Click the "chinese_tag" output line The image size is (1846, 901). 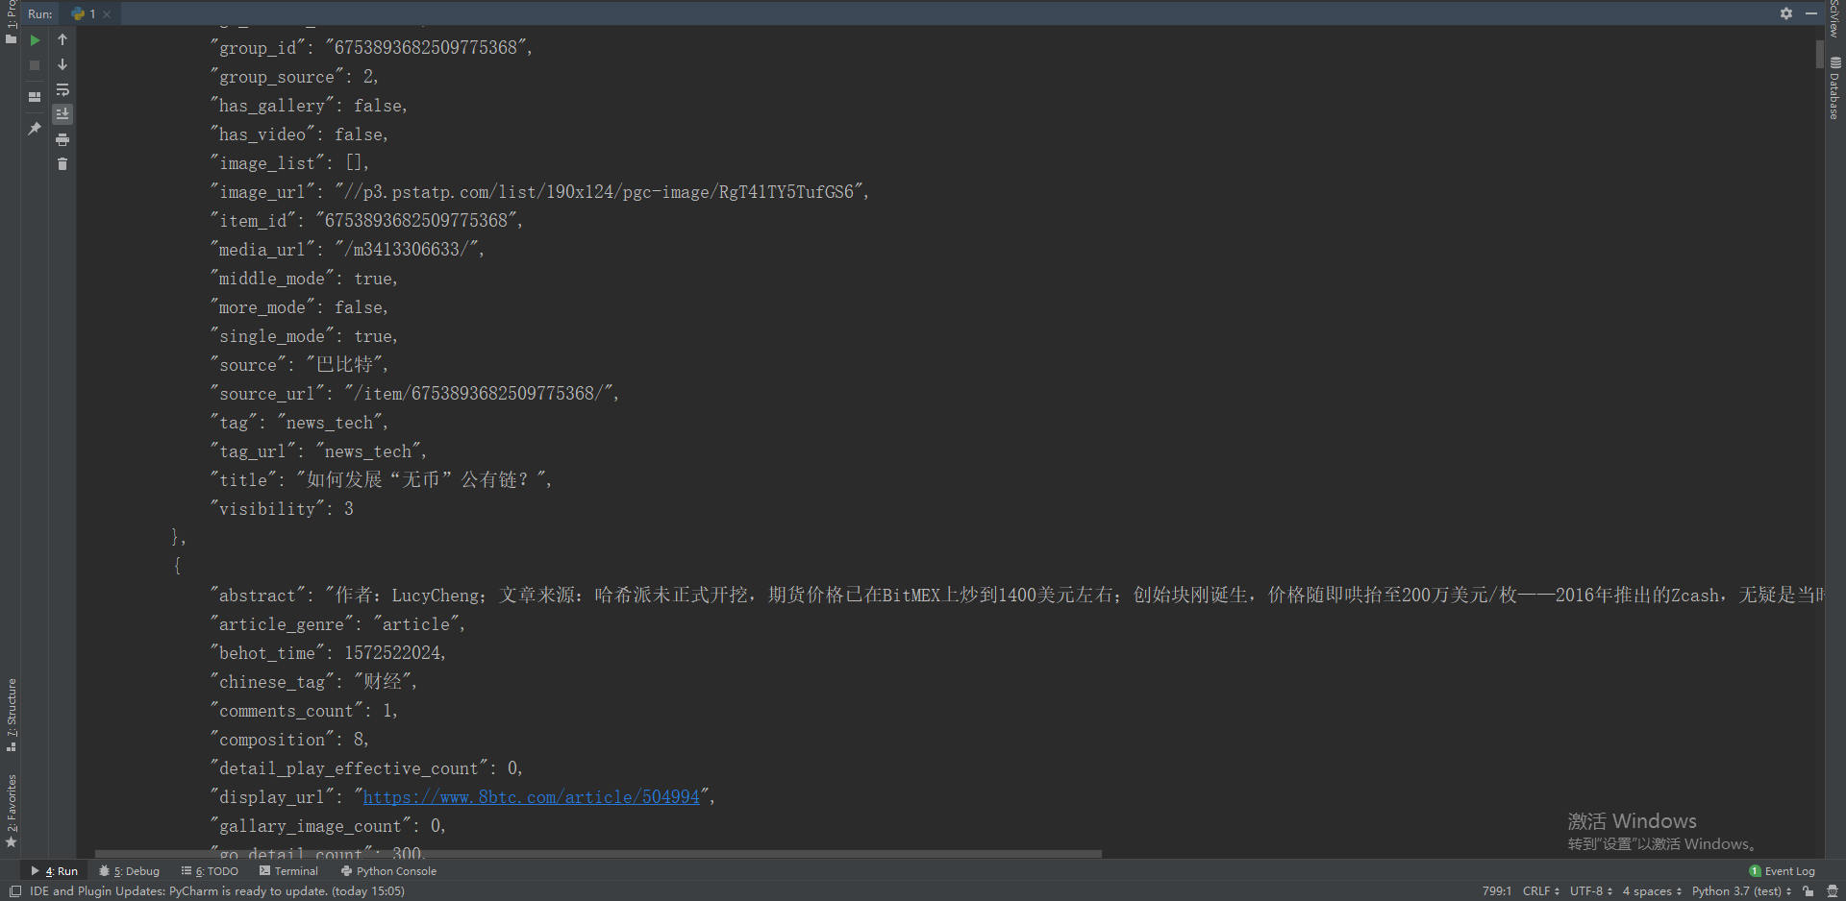pyautogui.click(x=313, y=682)
